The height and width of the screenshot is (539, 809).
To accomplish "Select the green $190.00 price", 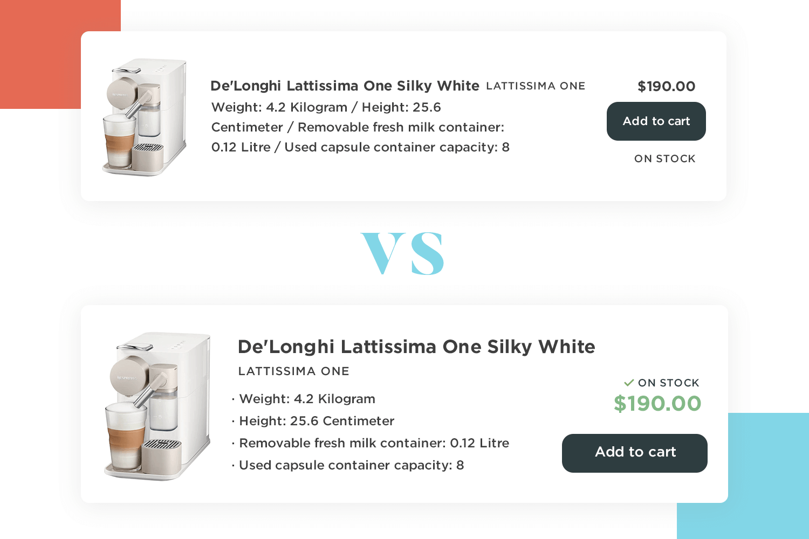I will tap(657, 403).
